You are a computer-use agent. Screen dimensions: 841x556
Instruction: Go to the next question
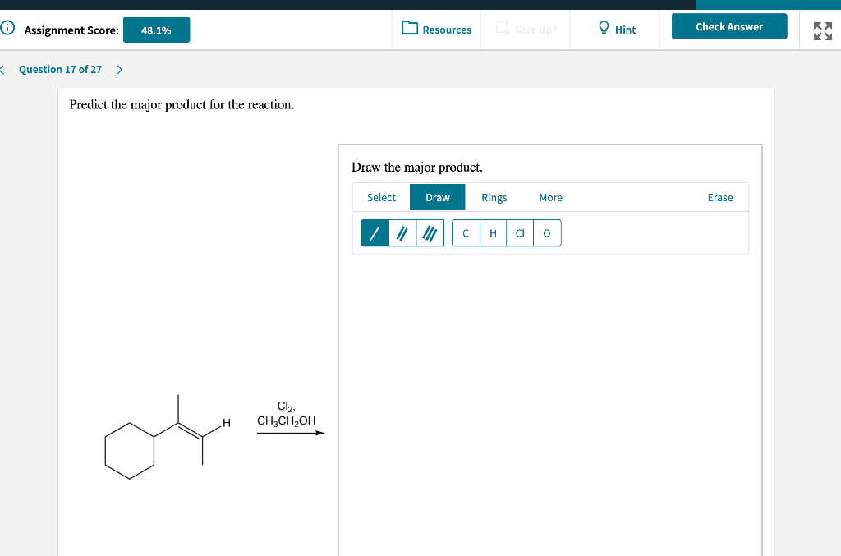119,70
